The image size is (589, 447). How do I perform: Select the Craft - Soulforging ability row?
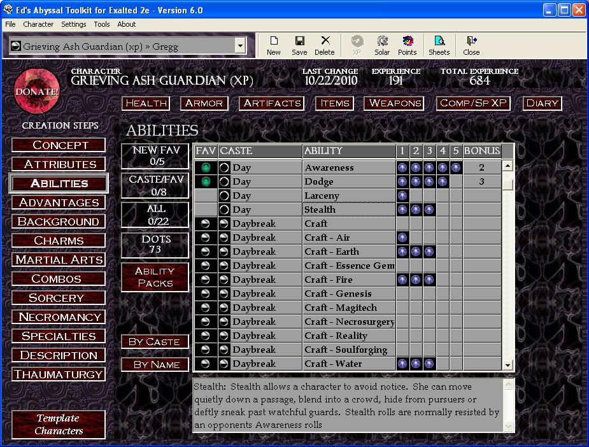click(348, 350)
